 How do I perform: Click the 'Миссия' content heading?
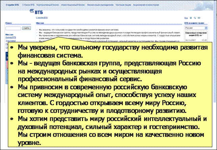point(40,23)
